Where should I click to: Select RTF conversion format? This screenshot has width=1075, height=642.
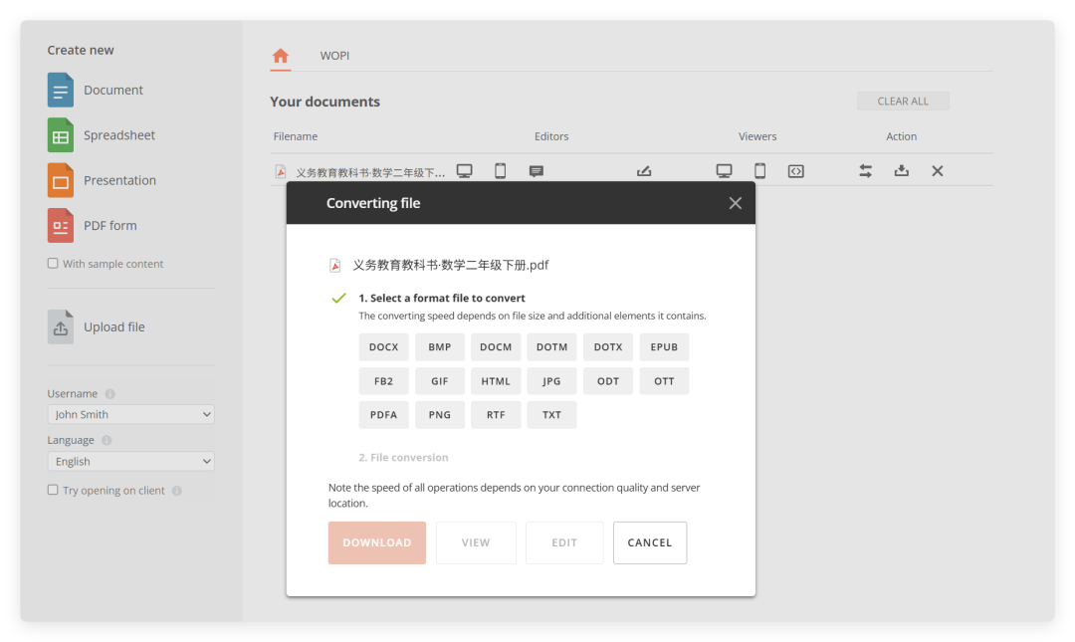tap(496, 415)
